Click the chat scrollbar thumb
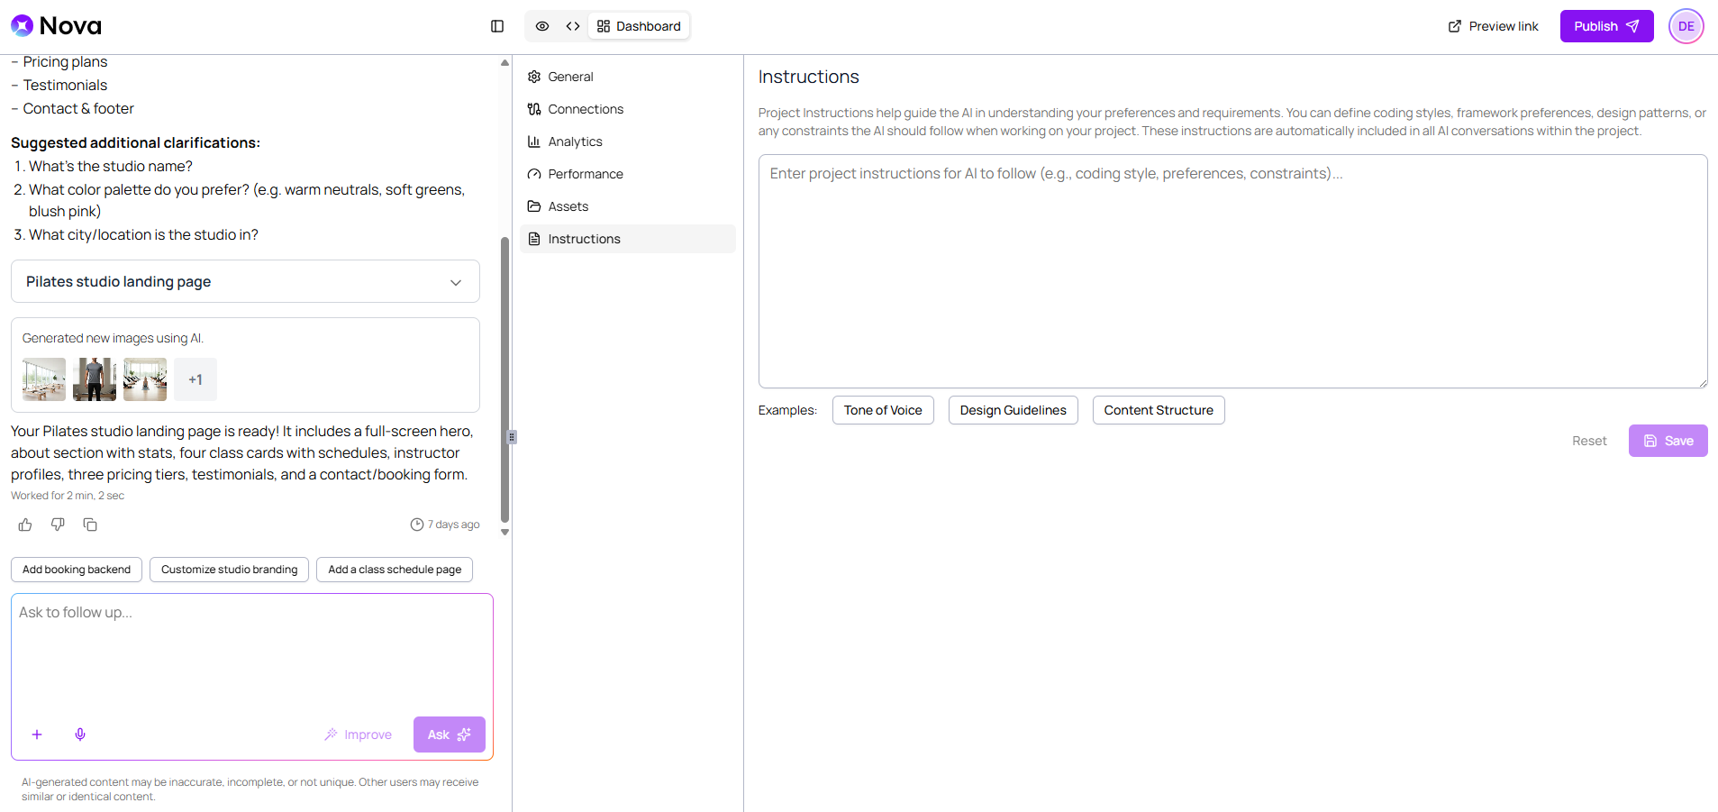Viewport: 1718px width, 812px height. [x=504, y=379]
